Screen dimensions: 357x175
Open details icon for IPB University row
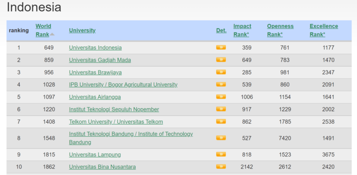point(221,84)
